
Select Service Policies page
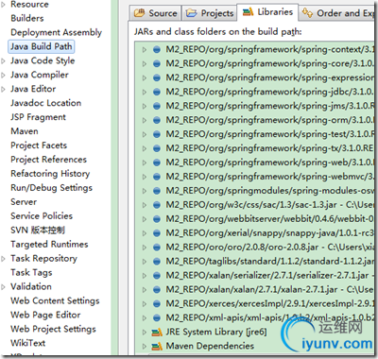(x=42, y=216)
